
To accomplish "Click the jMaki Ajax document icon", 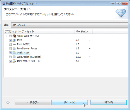I will [x=14, y=53].
